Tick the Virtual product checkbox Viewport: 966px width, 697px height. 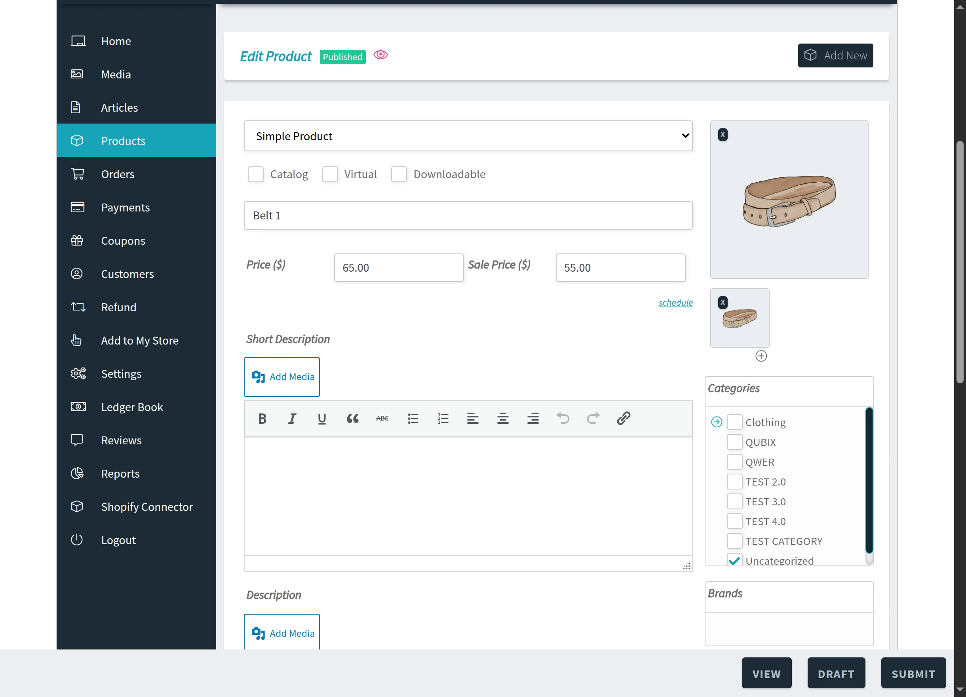pyautogui.click(x=330, y=174)
